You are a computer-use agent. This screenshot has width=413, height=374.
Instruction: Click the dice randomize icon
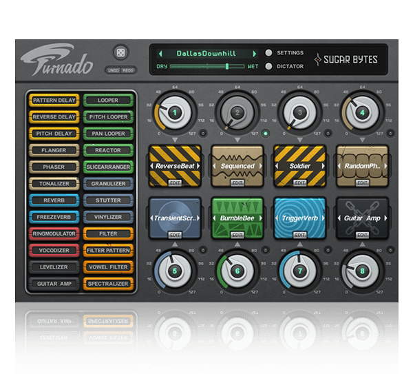point(119,54)
